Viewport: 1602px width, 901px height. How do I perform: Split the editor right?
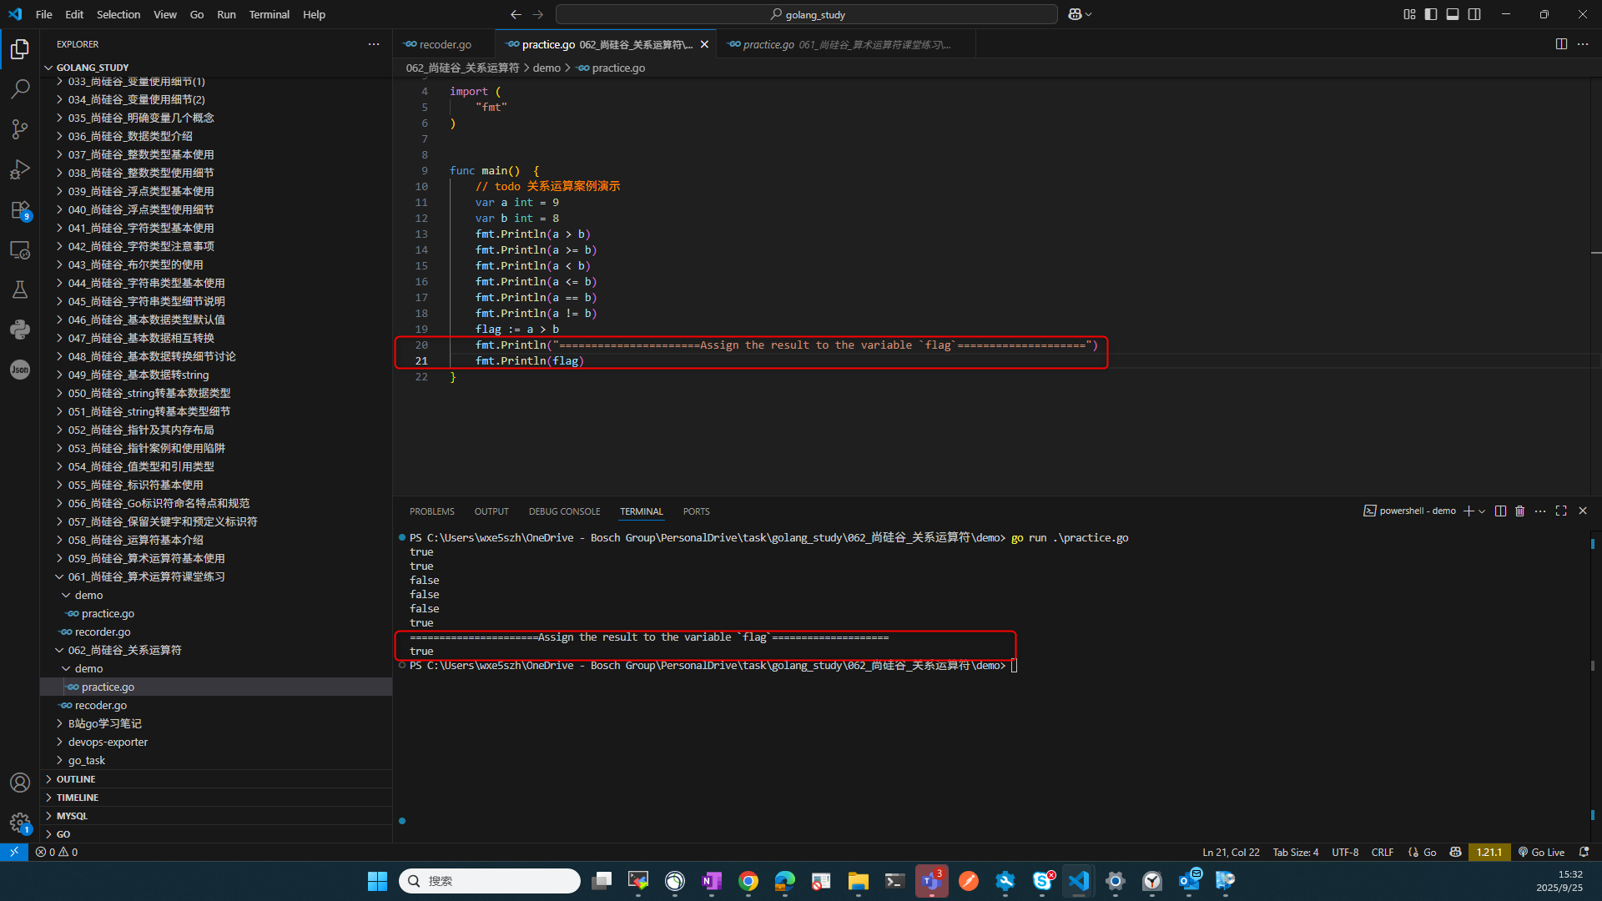tap(1561, 44)
